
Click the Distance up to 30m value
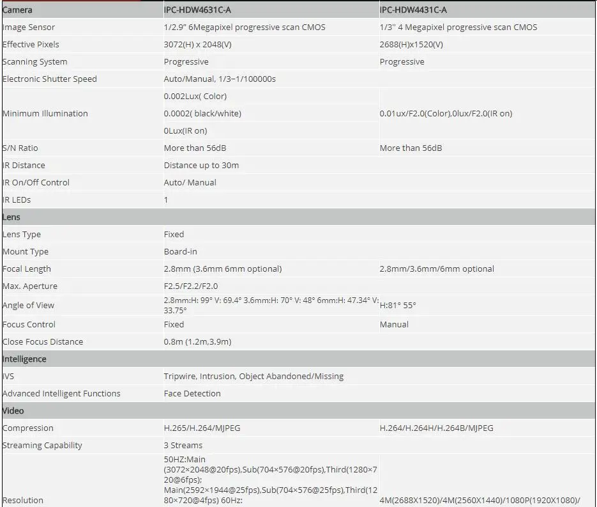tap(201, 166)
